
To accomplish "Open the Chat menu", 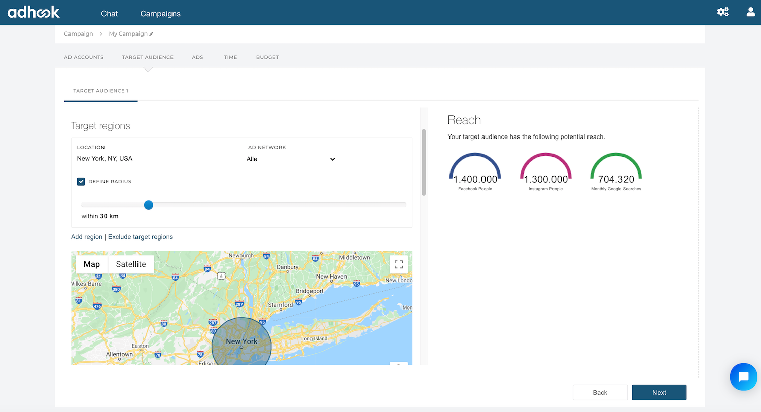I will [x=109, y=14].
